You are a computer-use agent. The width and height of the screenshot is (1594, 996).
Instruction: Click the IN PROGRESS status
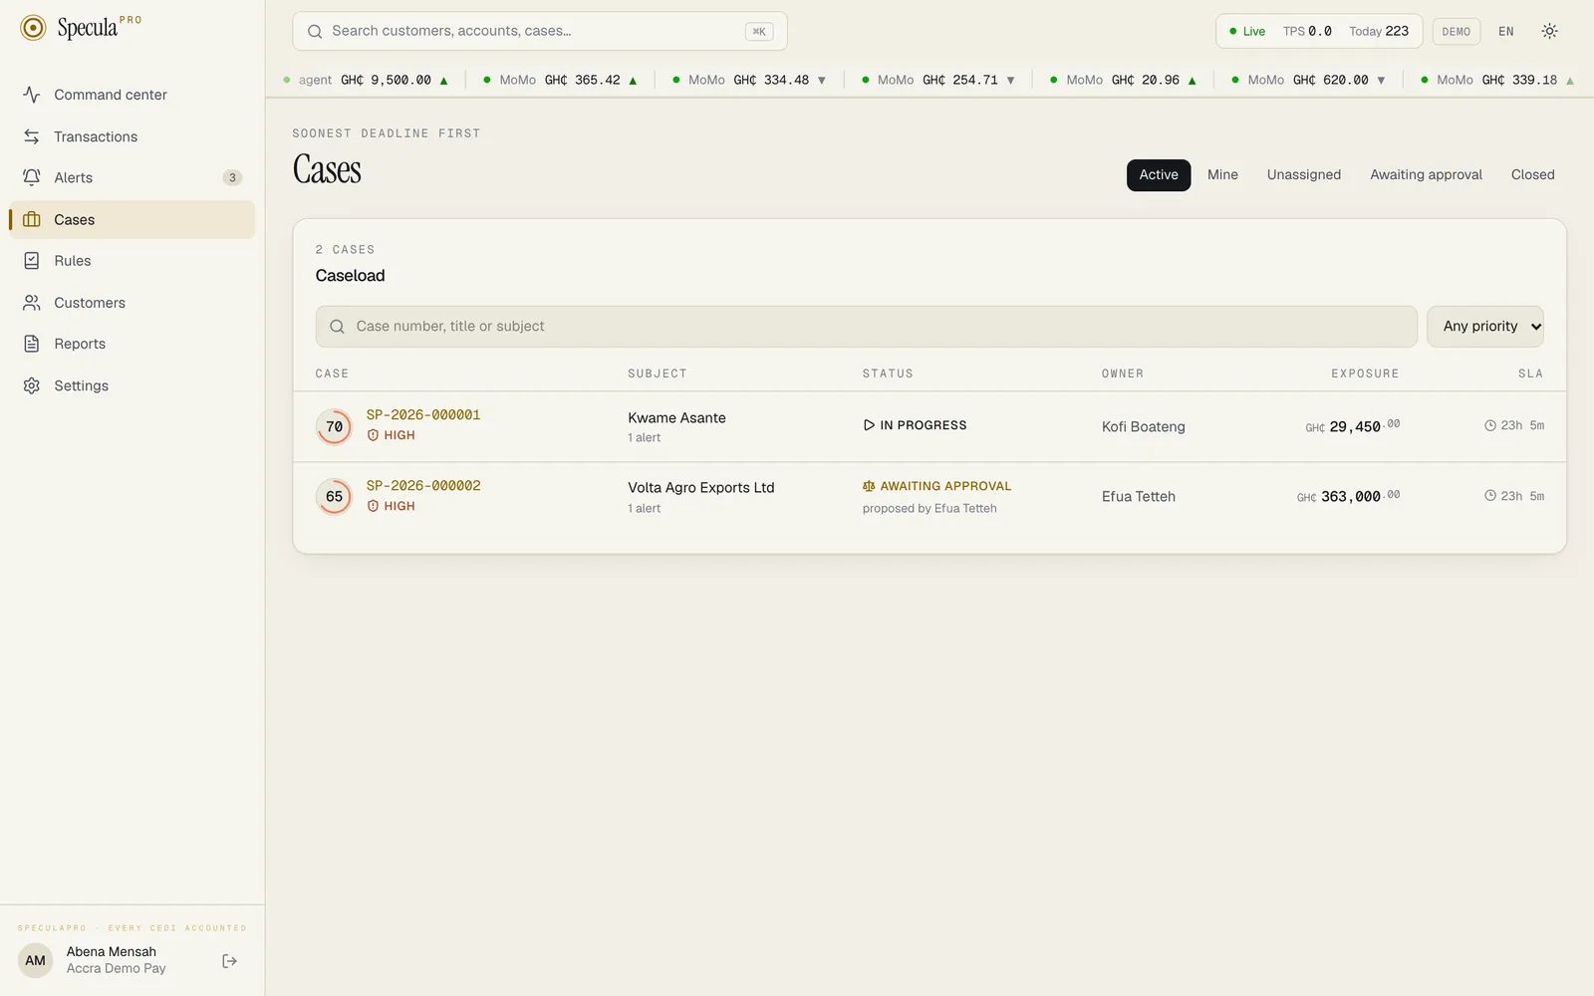[x=915, y=425]
